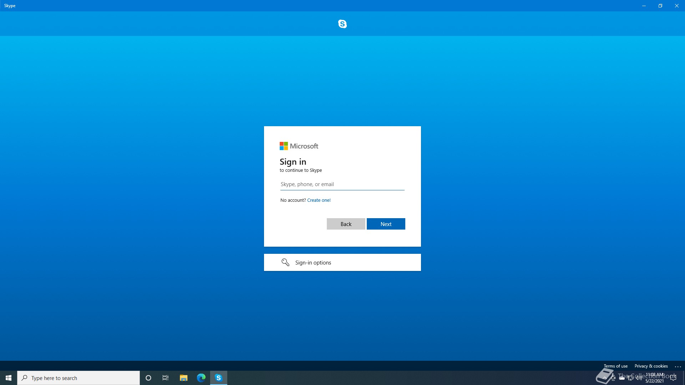This screenshot has height=385, width=685.
Task: Click the Skype taskbar icon
Action: tap(219, 378)
